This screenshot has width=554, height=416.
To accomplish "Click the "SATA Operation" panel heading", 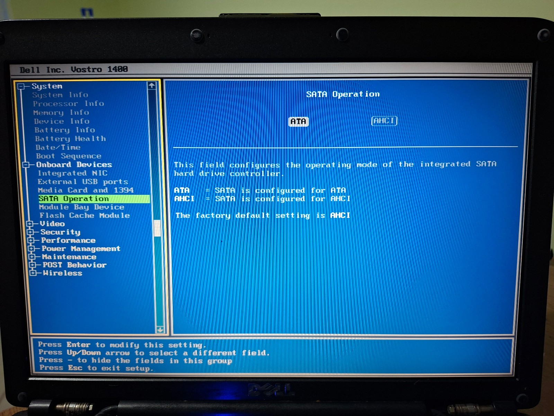I will click(343, 94).
